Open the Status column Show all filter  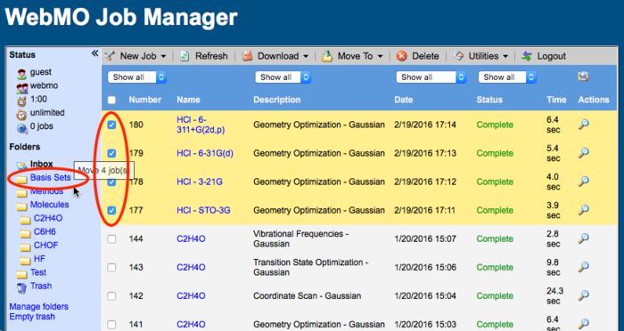507,77
